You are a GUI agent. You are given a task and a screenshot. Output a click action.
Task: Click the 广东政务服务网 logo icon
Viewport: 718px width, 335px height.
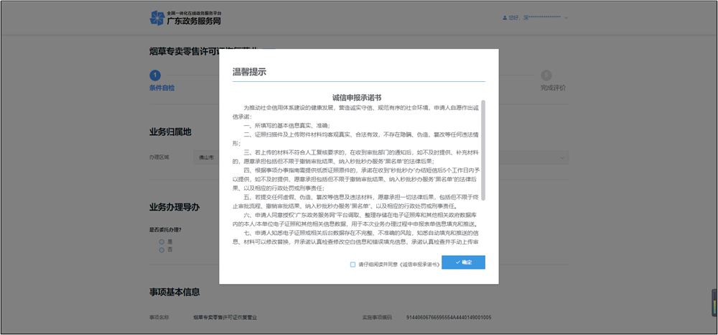point(157,18)
